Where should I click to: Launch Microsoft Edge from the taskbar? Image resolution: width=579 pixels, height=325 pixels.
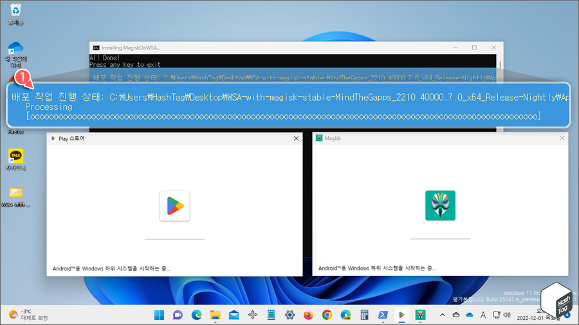[x=196, y=315]
